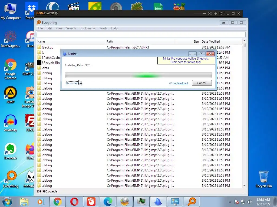Image resolution: width=277 pixels, height=207 pixels.
Task: Open the DataWagon desktop shortcut
Action: (11, 39)
